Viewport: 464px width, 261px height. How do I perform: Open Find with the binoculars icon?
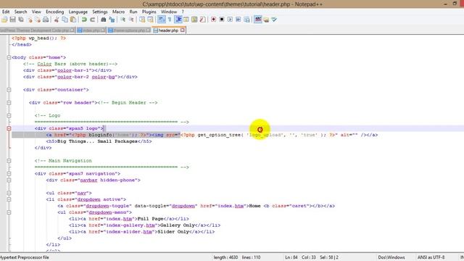[x=103, y=20]
